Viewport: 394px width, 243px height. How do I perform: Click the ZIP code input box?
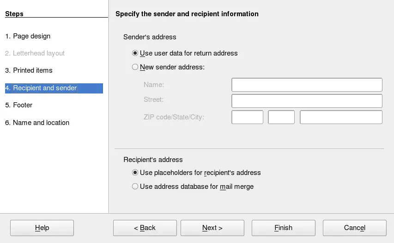click(x=247, y=117)
